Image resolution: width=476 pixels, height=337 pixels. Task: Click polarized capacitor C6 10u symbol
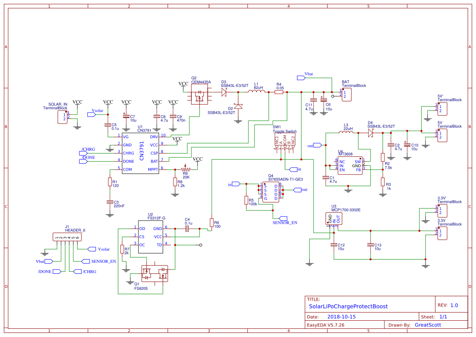324,100
